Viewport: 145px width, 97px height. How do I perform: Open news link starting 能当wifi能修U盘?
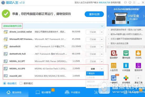(127, 34)
